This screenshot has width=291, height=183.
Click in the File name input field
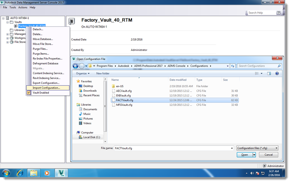click(172, 148)
